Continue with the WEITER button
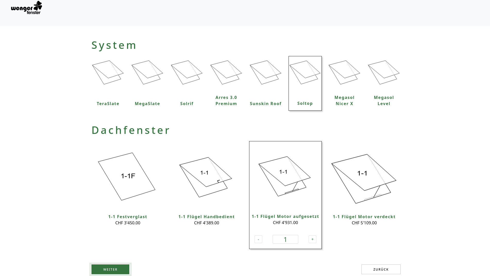Image resolution: width=490 pixels, height=276 pixels. 110,269
